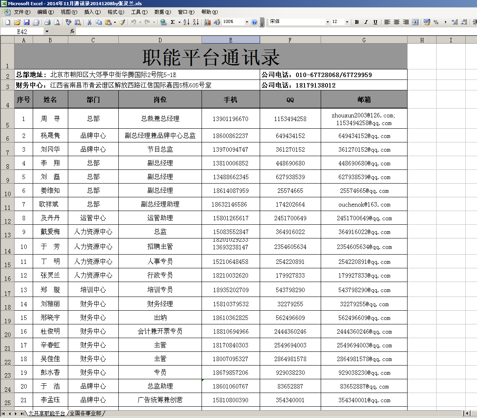
Task: Copy the selection
Action: (99, 22)
